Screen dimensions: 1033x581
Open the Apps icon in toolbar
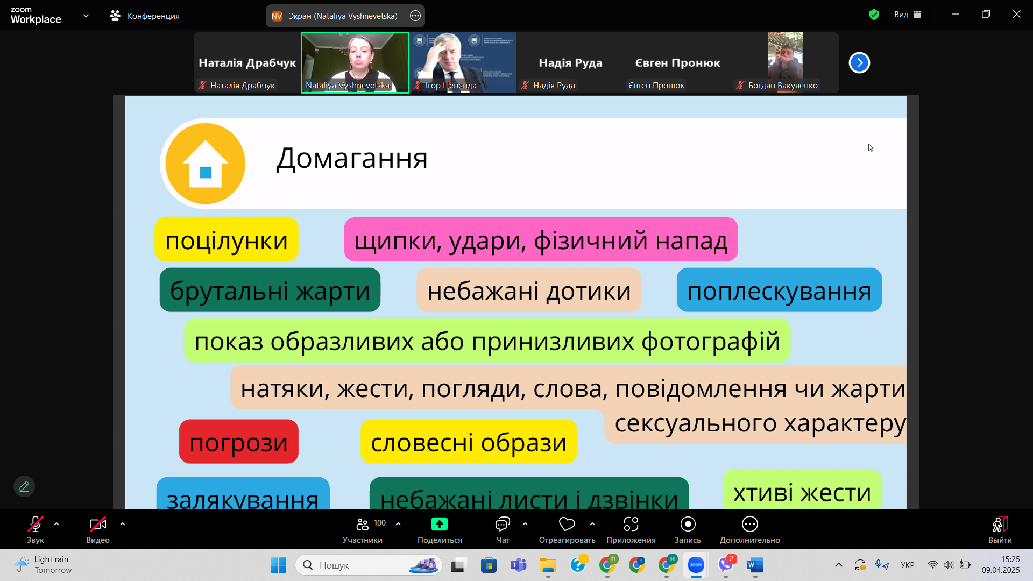coord(631,524)
